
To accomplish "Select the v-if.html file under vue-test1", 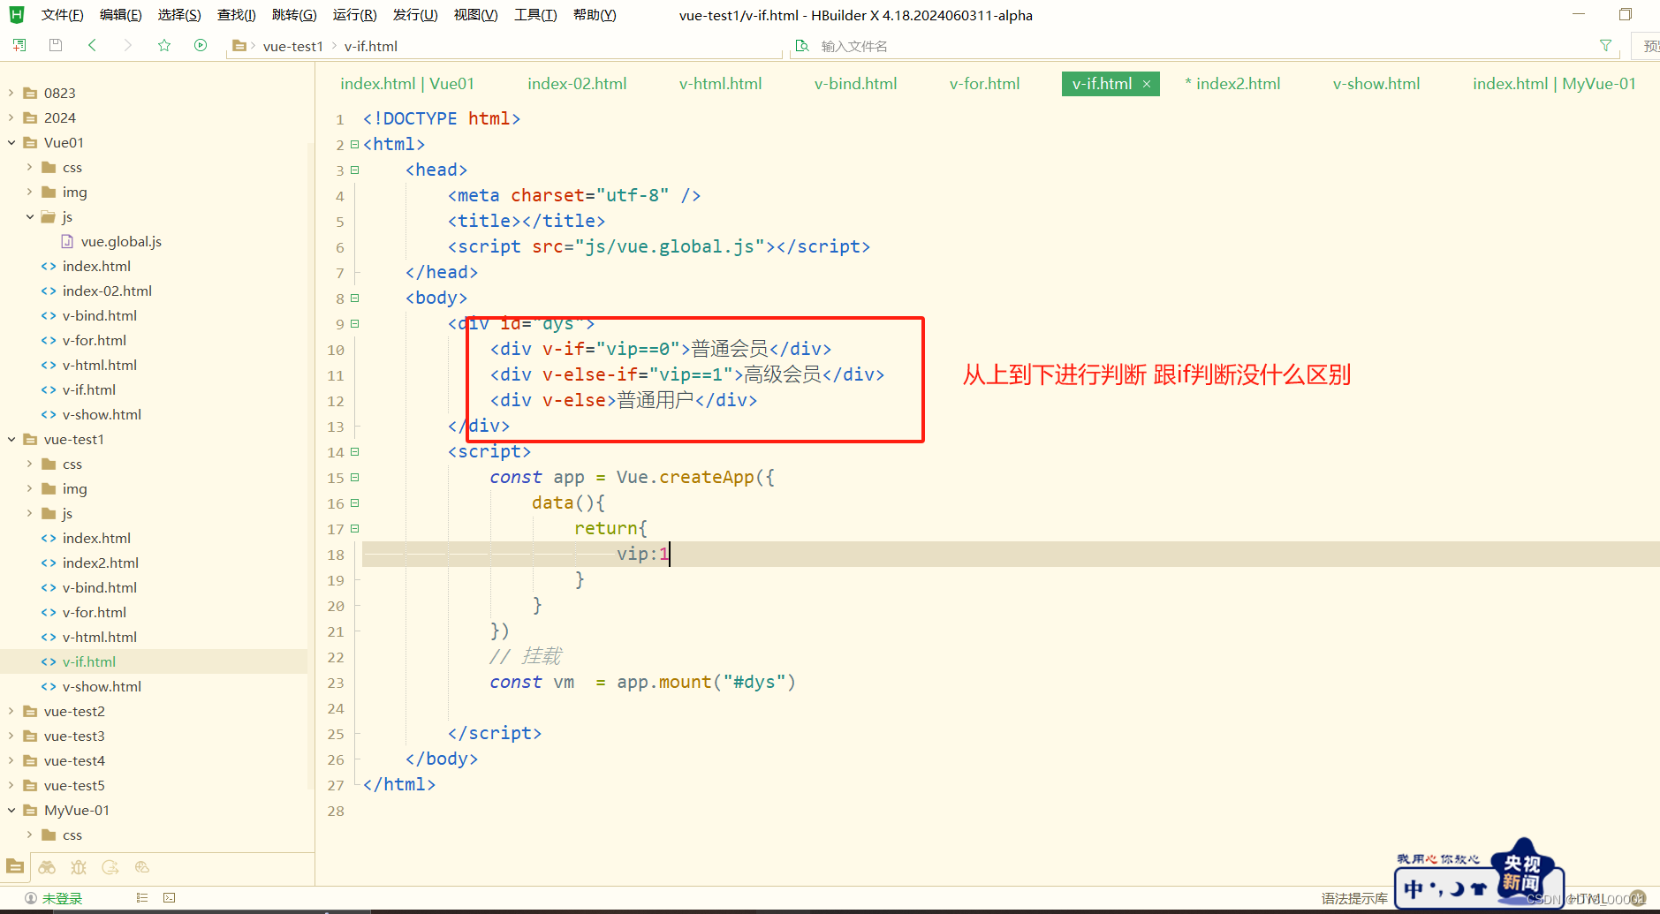I will (x=89, y=661).
